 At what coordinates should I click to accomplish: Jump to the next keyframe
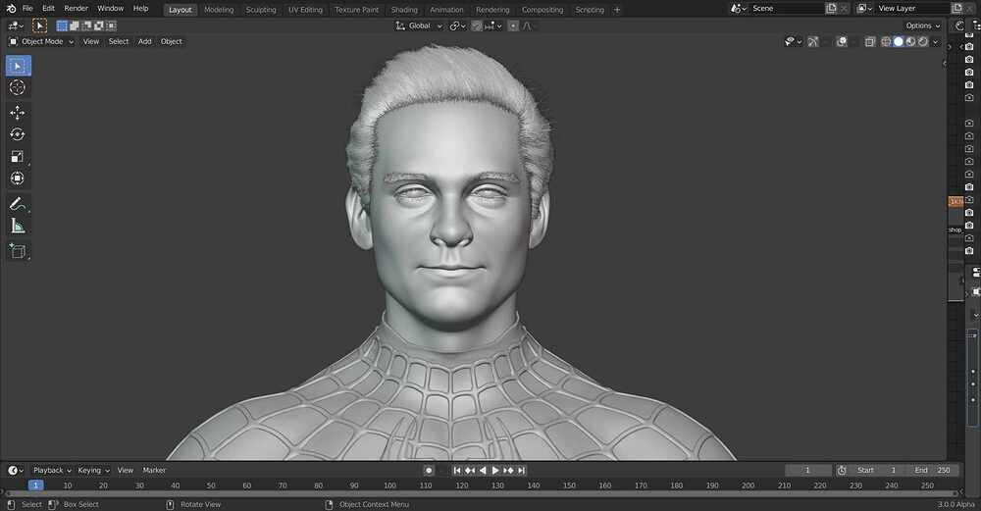click(508, 471)
